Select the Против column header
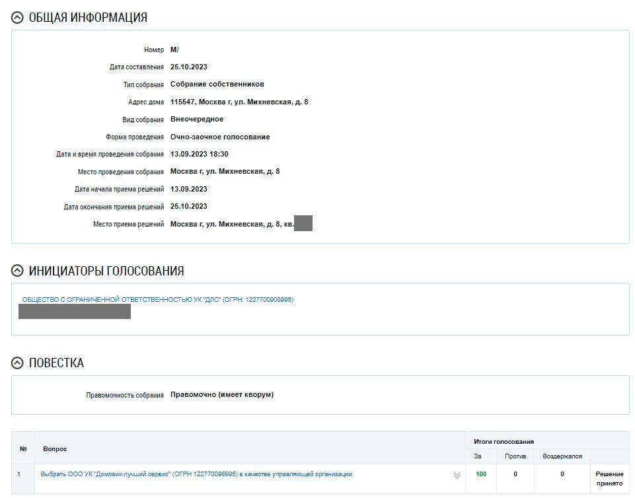The image size is (635, 498). 515,456
